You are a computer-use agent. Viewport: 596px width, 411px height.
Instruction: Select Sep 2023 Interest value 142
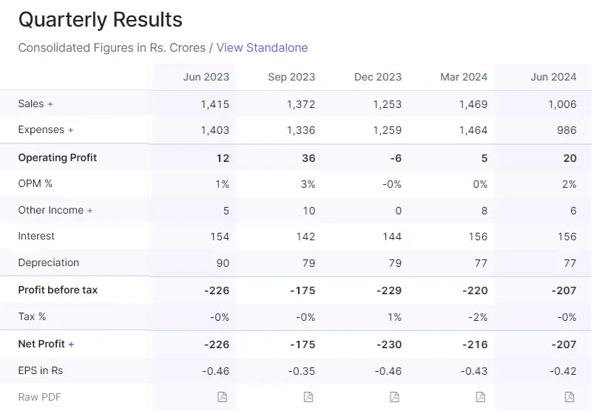pos(303,237)
